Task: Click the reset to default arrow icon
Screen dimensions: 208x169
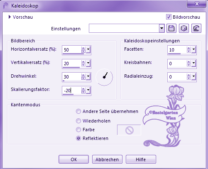Action: [196, 28]
